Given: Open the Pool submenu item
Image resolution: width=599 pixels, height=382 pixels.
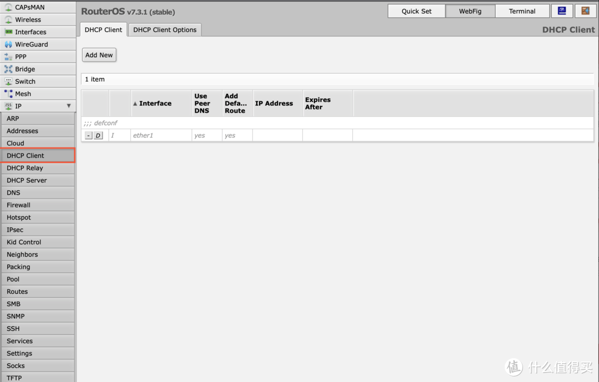Looking at the screenshot, I should [x=38, y=279].
